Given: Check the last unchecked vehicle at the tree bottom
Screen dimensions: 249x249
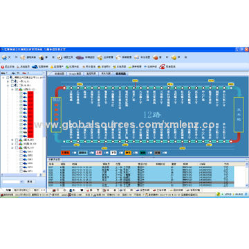Looking at the screenshot, I should [x=21, y=171].
